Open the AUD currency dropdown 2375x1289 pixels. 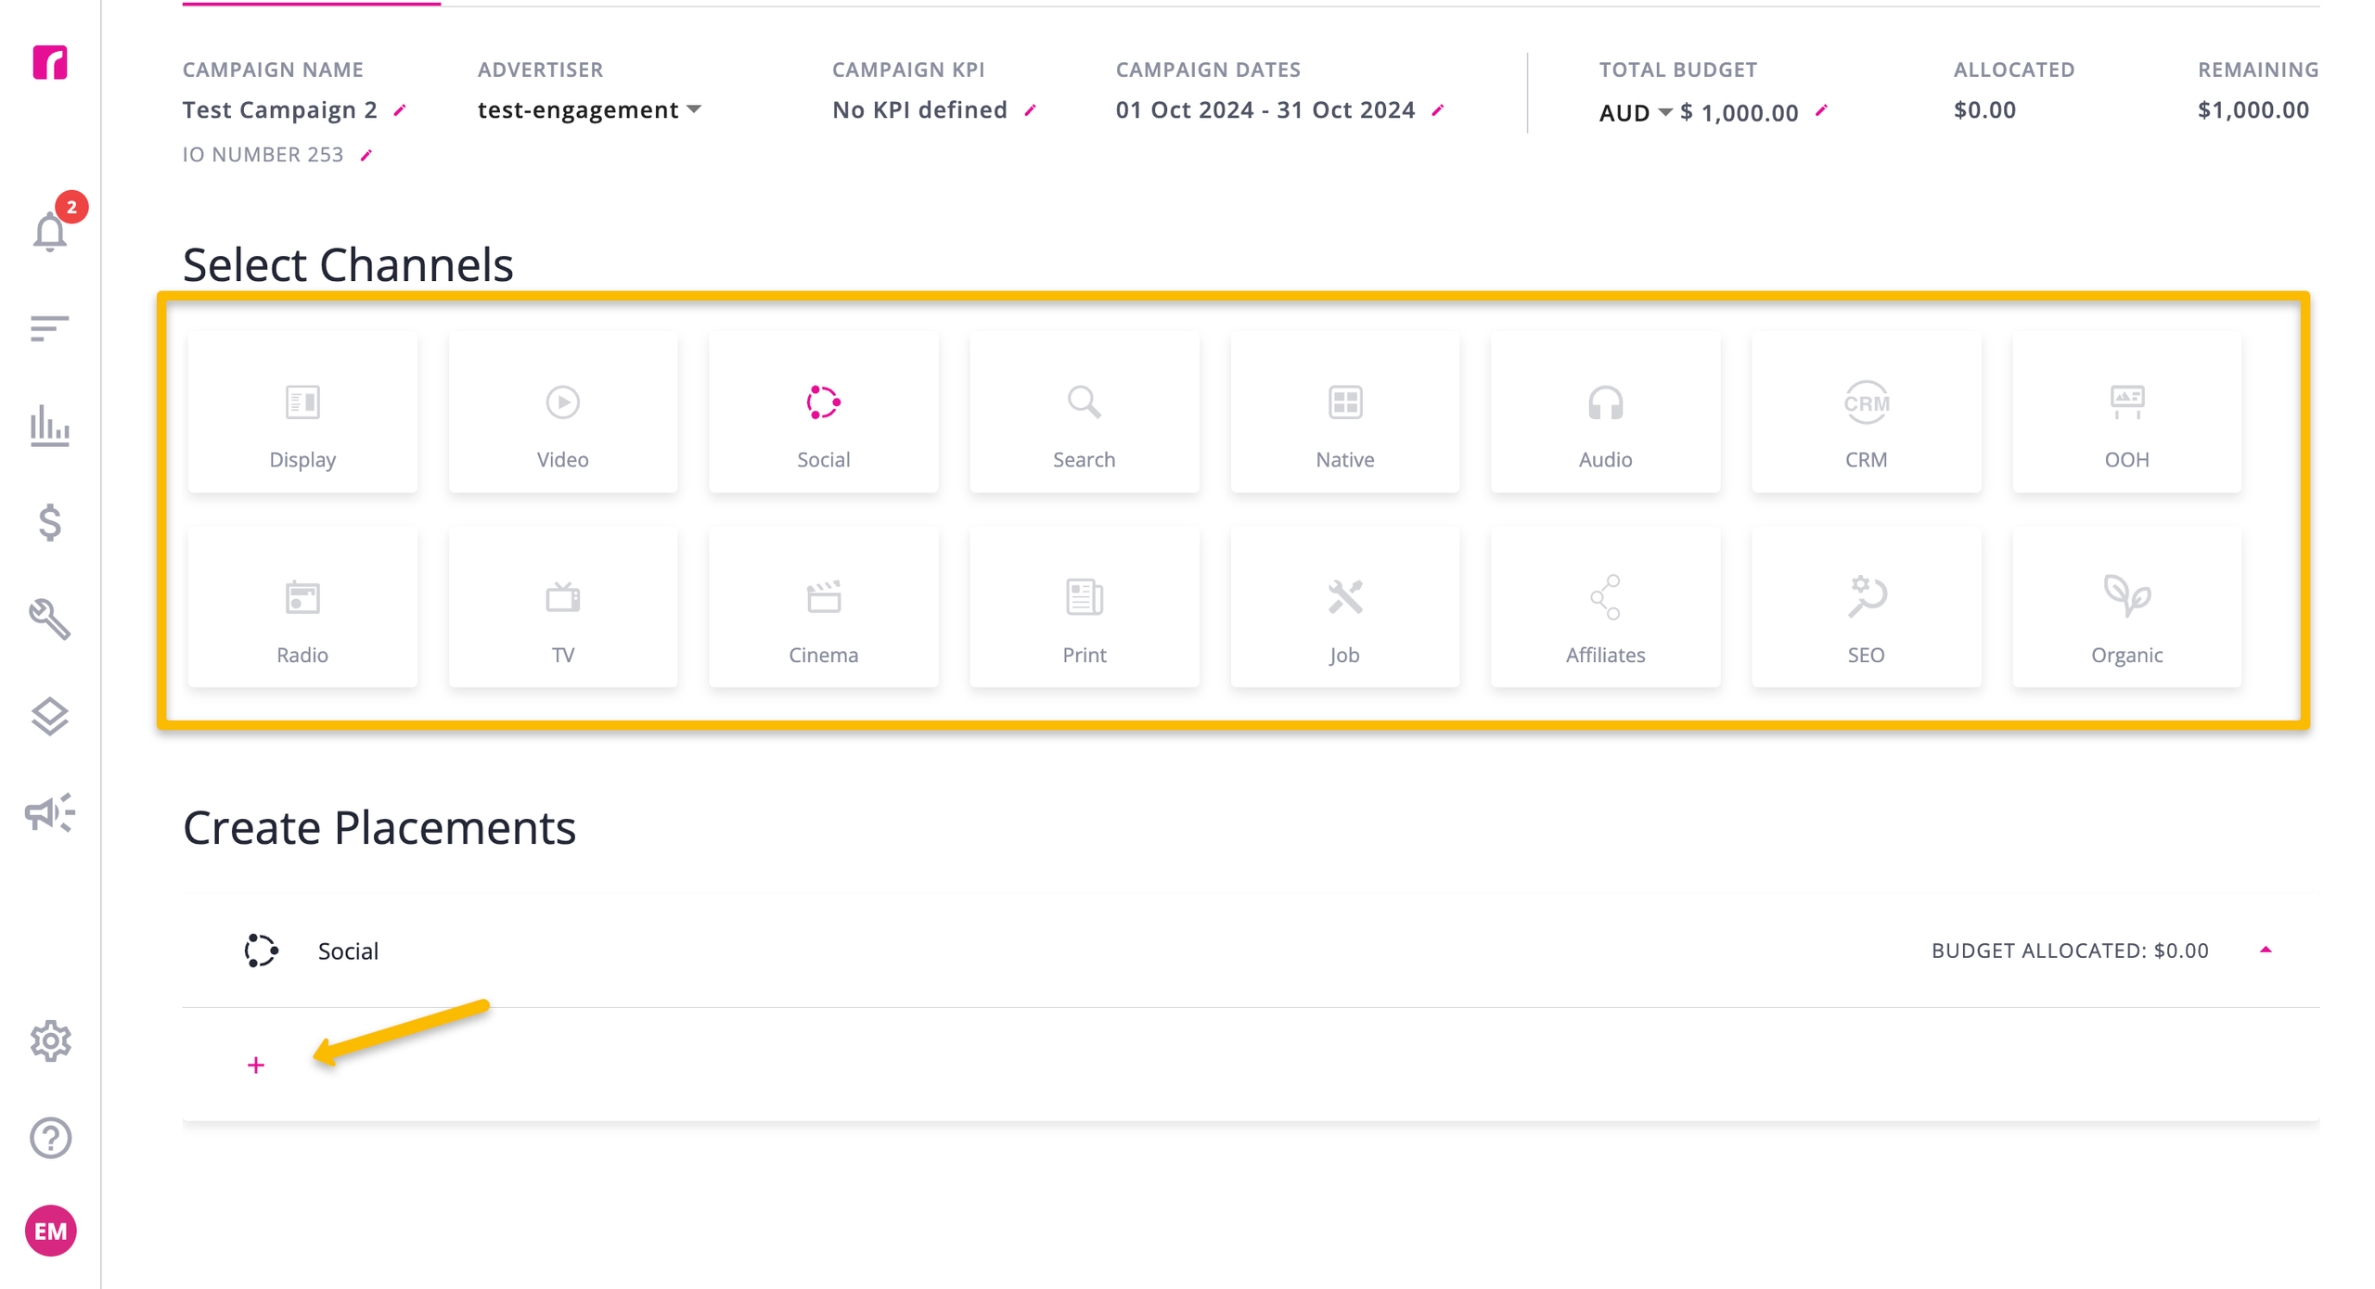click(1635, 113)
